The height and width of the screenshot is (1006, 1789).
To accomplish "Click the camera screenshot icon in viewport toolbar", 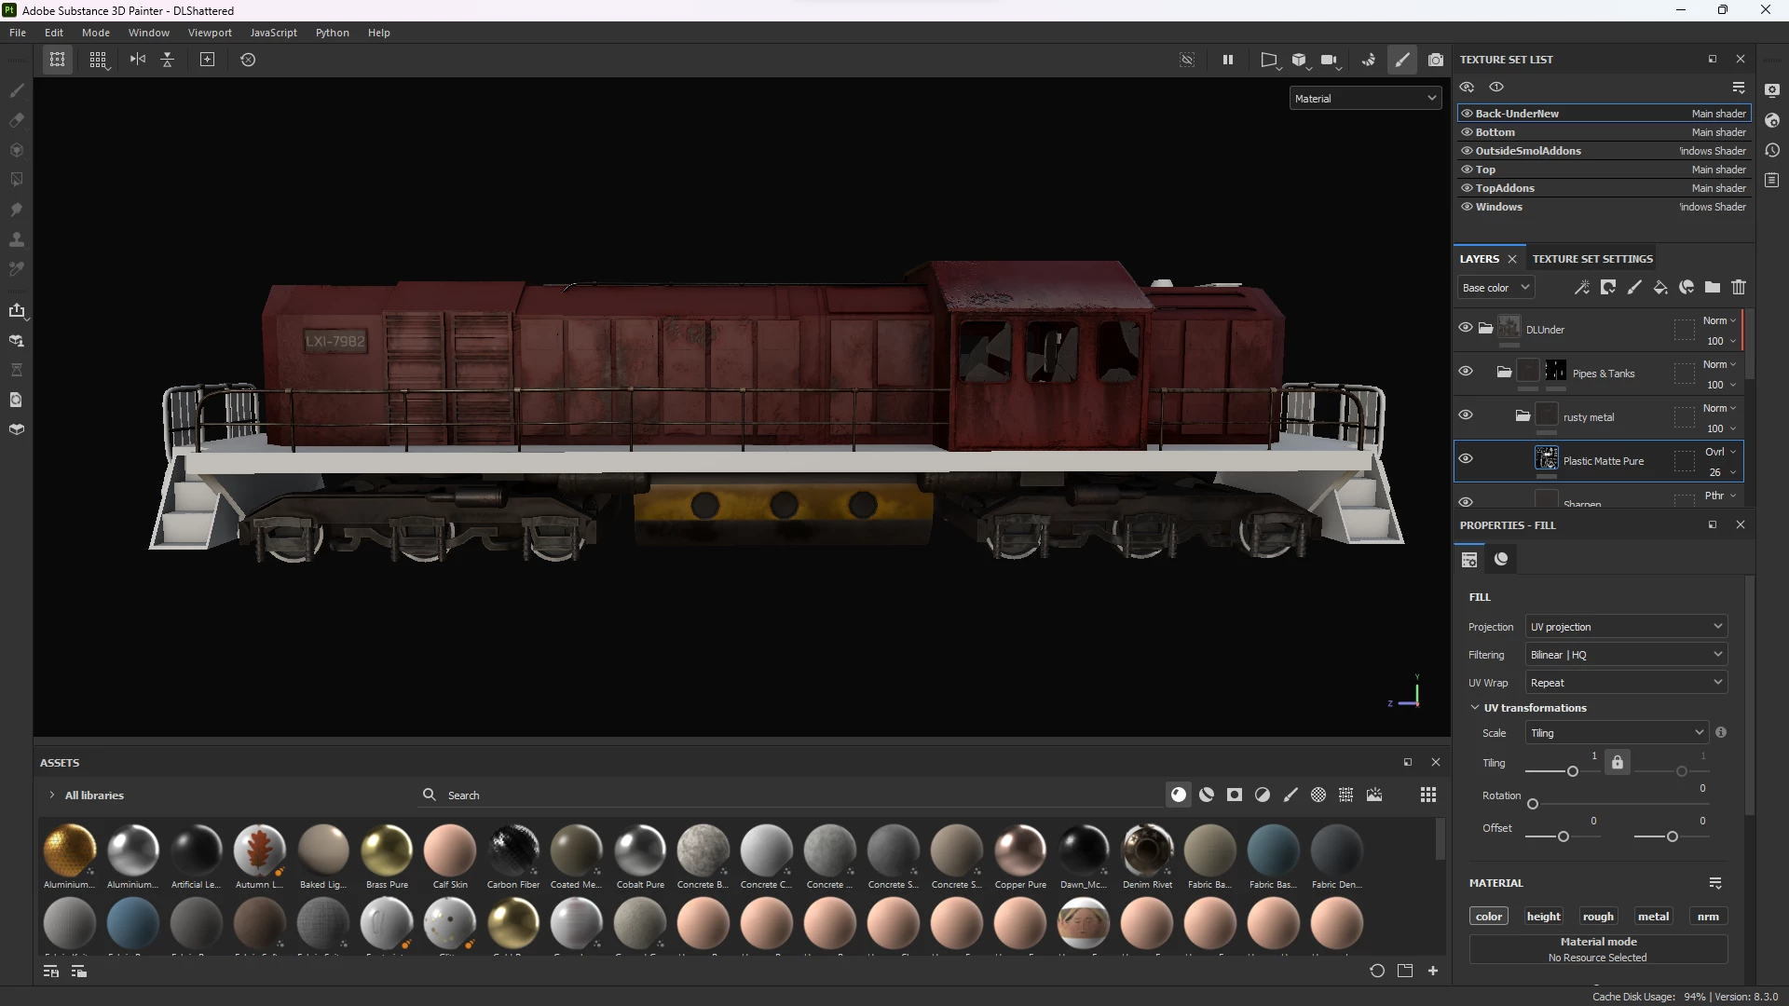I will [1436, 60].
